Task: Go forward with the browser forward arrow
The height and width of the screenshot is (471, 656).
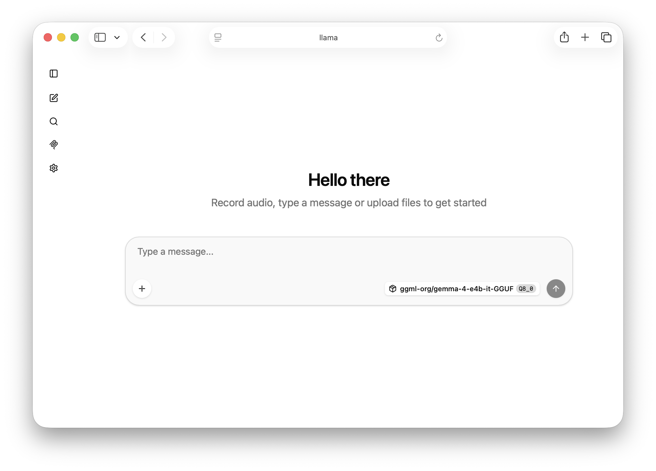Action: click(x=164, y=37)
